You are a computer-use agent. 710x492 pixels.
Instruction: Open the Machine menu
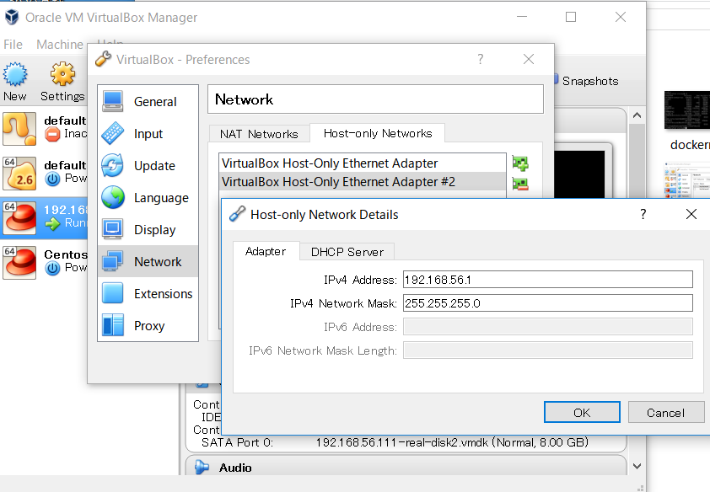[60, 45]
